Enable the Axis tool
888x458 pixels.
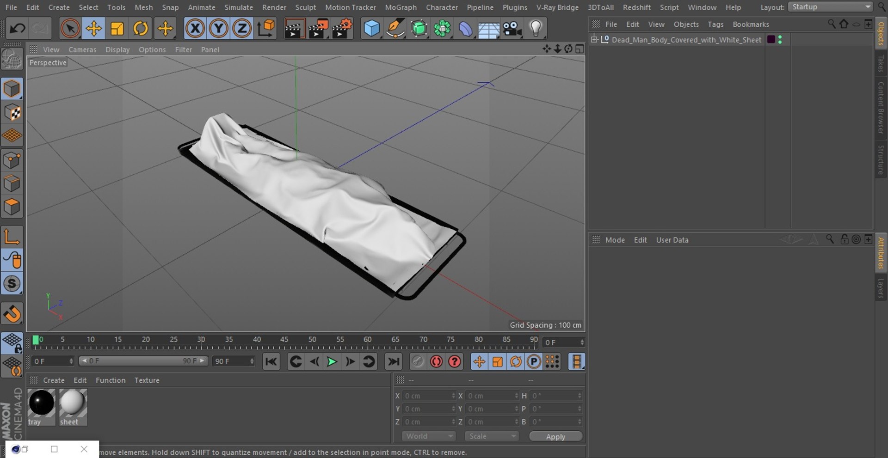click(12, 237)
